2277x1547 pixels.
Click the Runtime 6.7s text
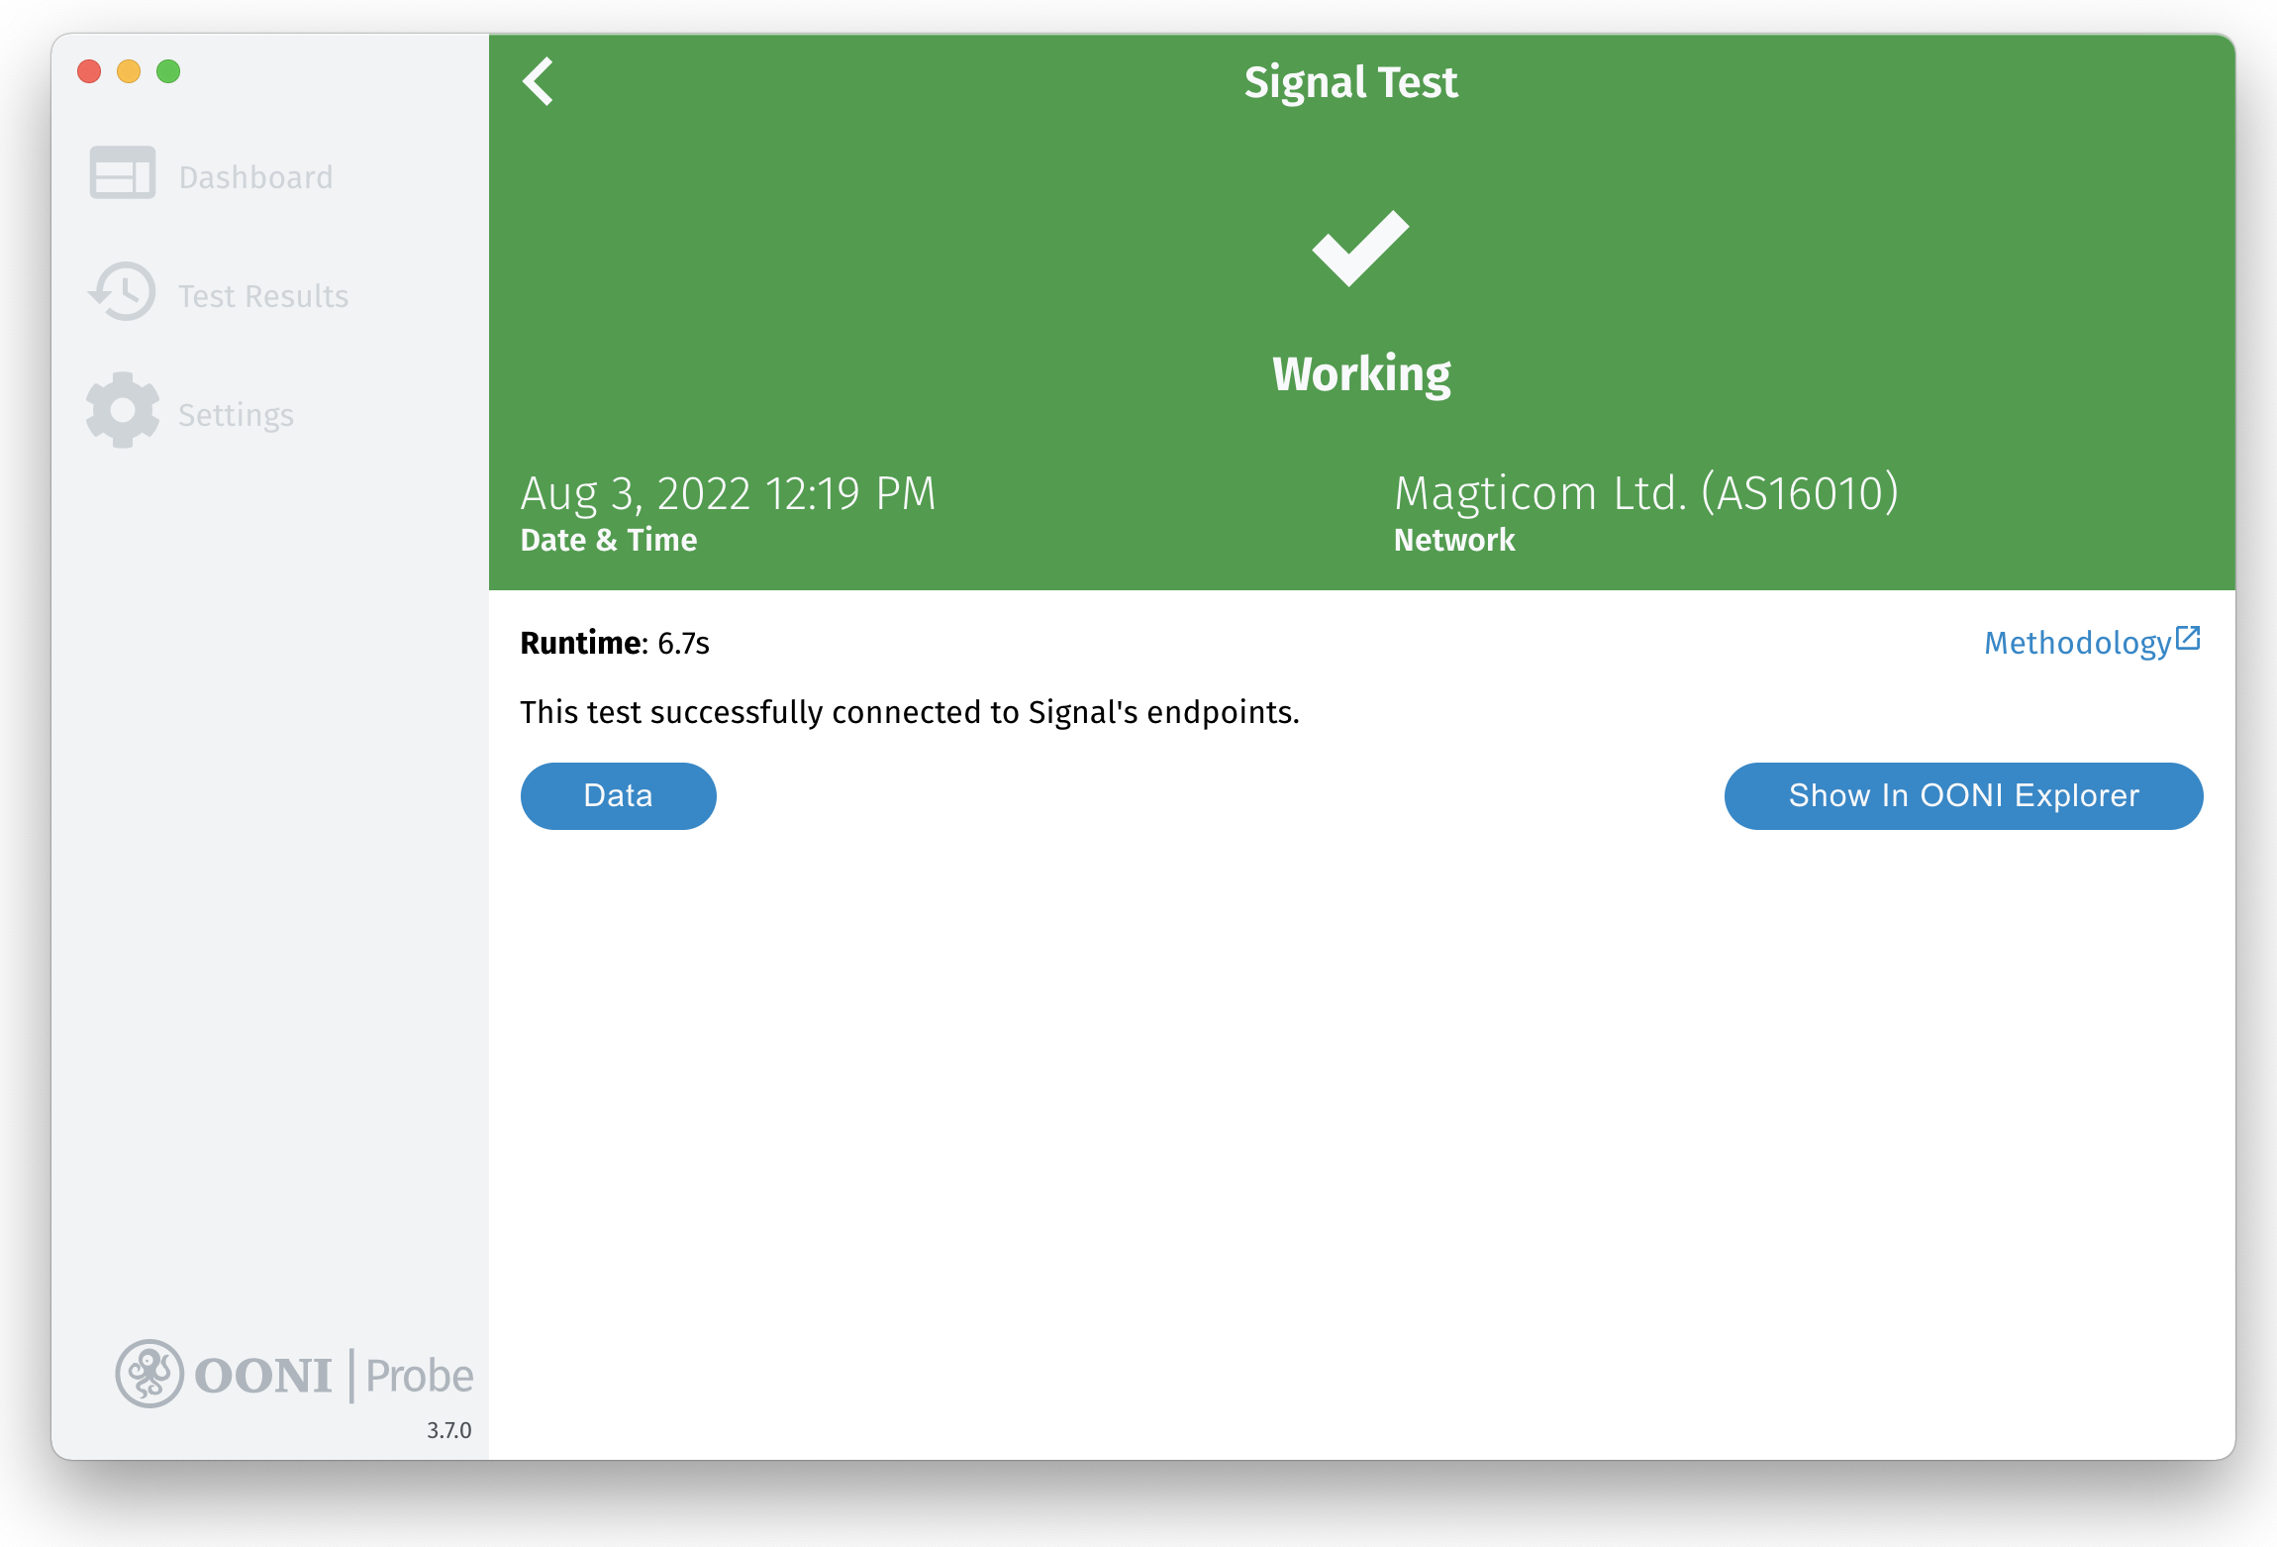point(615,643)
